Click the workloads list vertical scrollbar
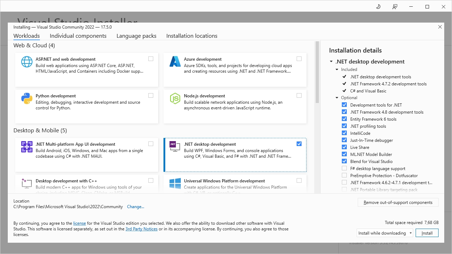The height and width of the screenshot is (254, 452). [x=317, y=72]
